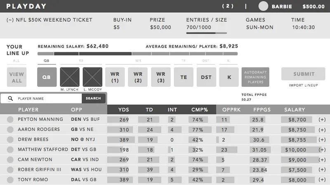Add Drew Brees using plus icon
This screenshot has width=330, height=185.
coord(322,140)
